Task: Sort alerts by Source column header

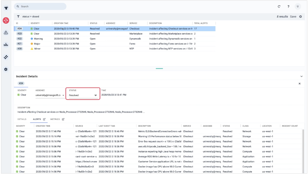Action: (79, 126)
